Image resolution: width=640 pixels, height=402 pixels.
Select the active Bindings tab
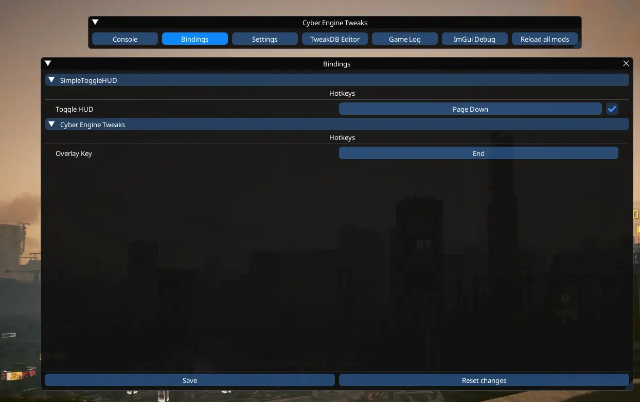(x=194, y=39)
